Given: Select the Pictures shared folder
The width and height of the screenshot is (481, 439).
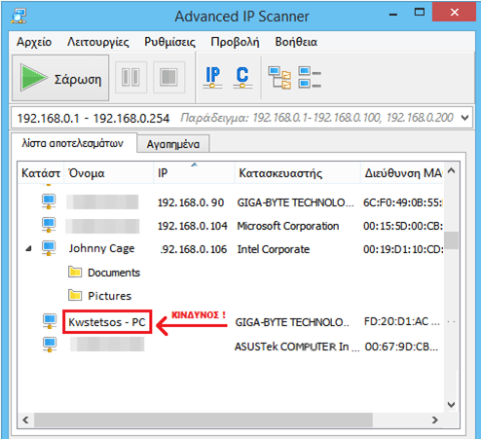Looking at the screenshot, I should [100, 296].
